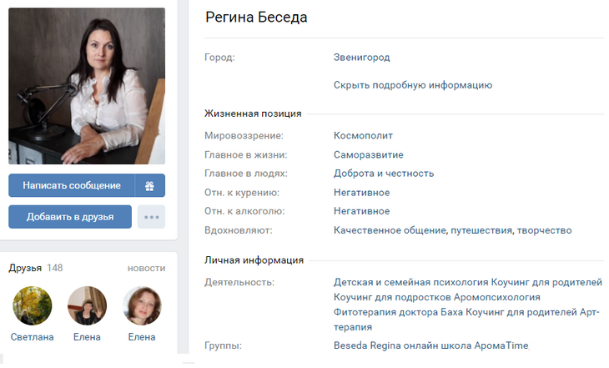Open the three-dots more actions menu
The image size is (609, 368).
click(x=151, y=217)
